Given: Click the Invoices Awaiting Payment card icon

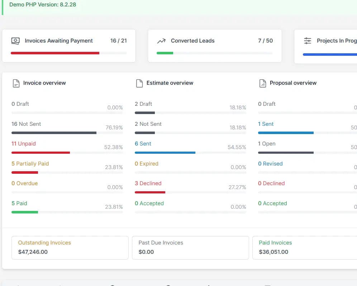Looking at the screenshot, I should [15, 41].
